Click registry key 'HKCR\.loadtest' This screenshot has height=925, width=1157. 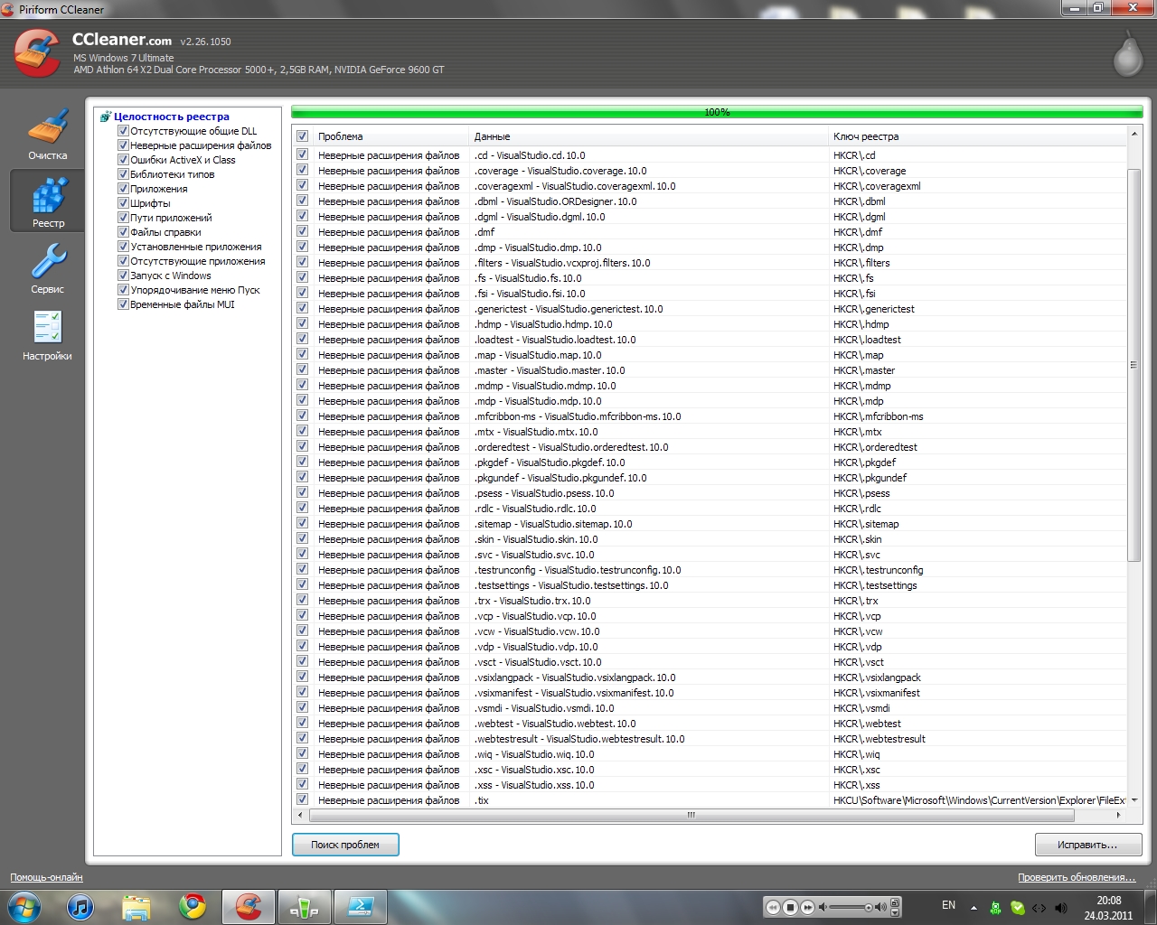[x=867, y=340]
